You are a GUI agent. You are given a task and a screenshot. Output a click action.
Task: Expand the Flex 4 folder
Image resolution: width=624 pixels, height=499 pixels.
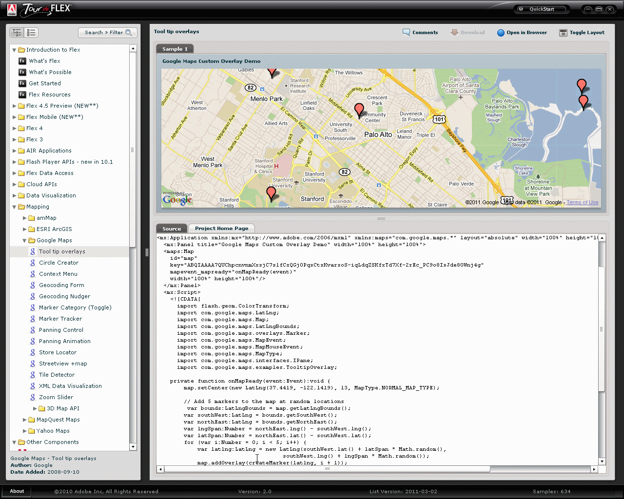[15, 128]
